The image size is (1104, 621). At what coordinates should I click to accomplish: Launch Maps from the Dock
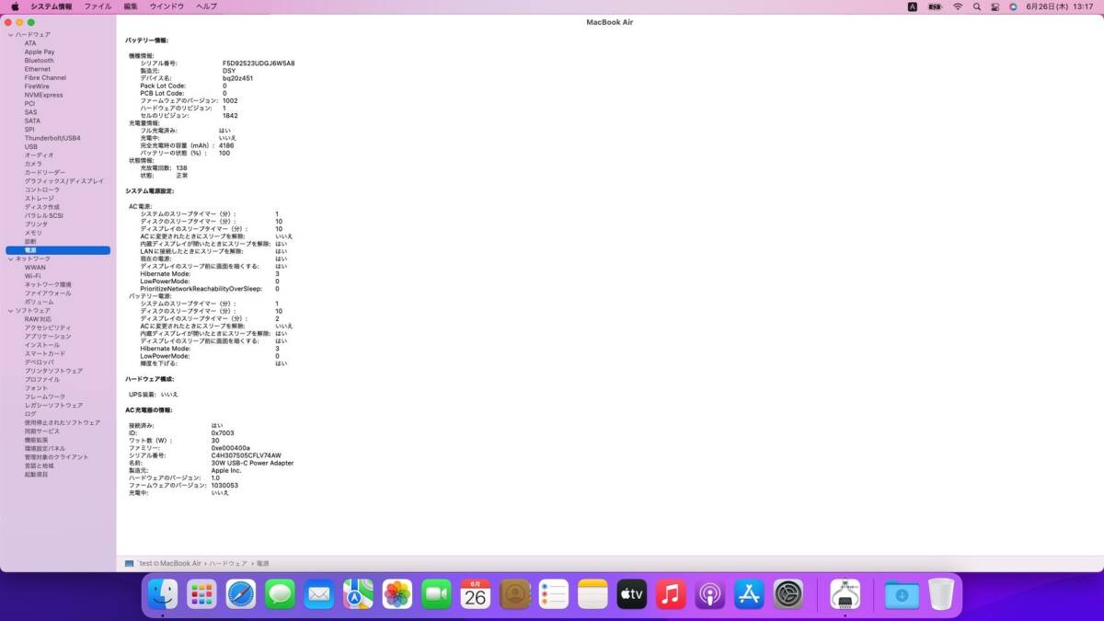coord(358,595)
